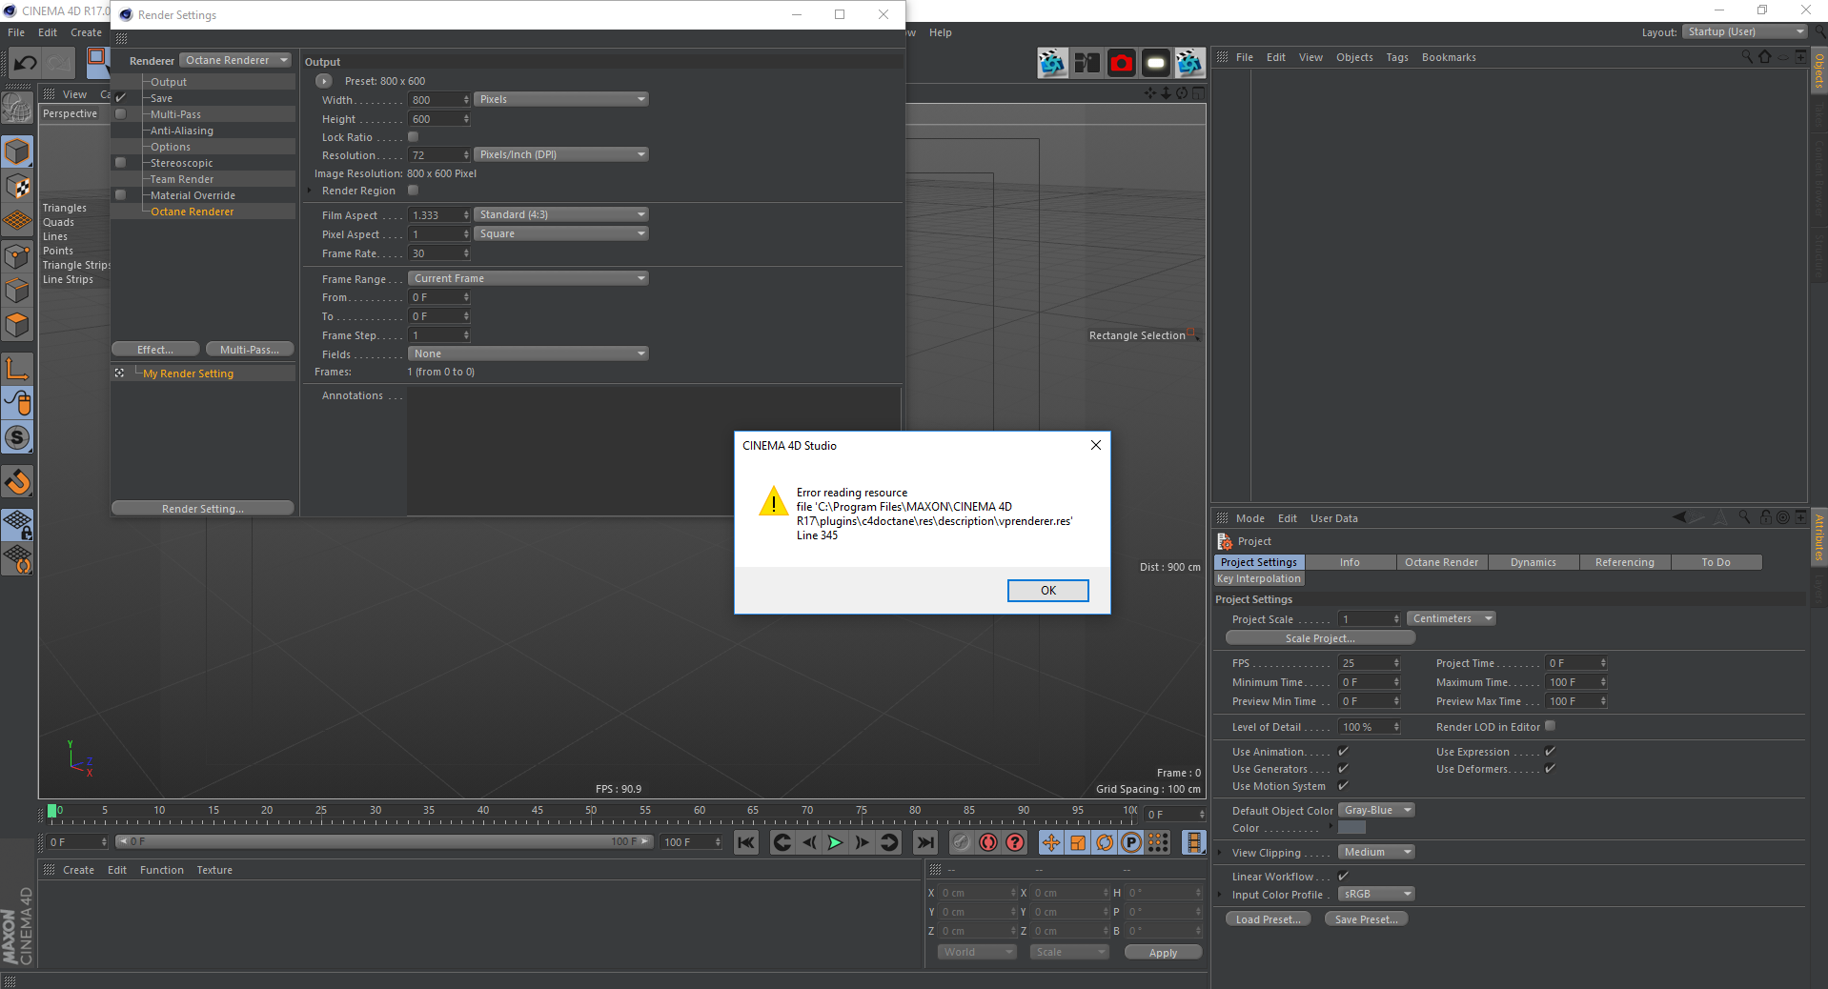This screenshot has height=989, width=1828.
Task: Click the green timeline playhead marker
Action: point(52,811)
